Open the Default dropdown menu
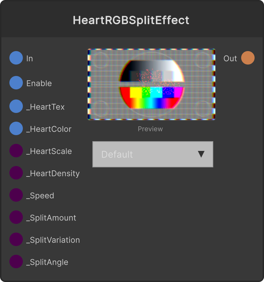 (153, 154)
